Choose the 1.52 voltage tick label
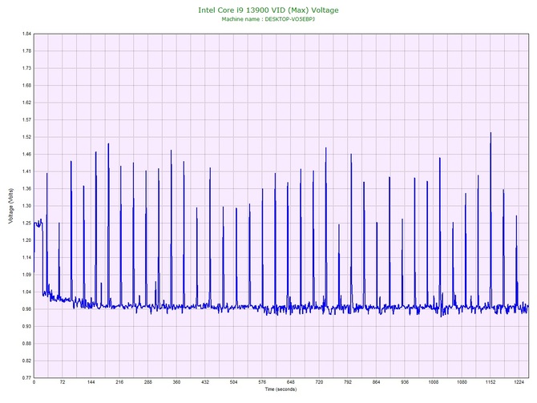 (x=26, y=137)
